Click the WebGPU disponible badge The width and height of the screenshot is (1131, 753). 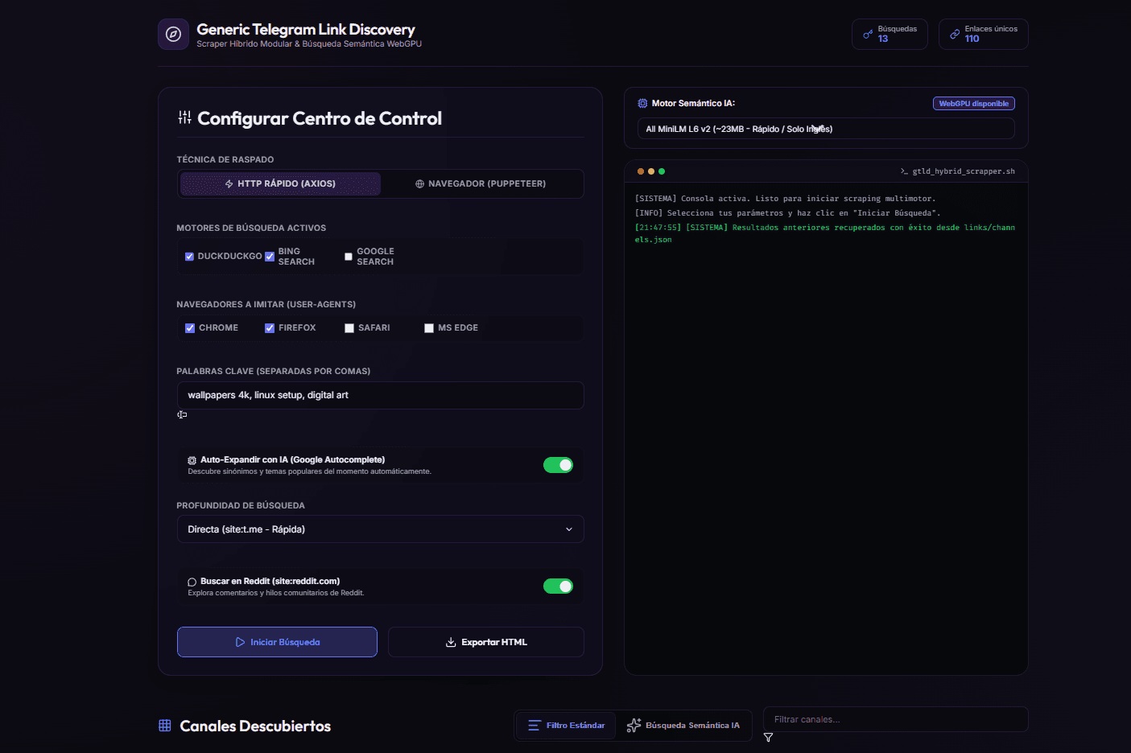click(974, 104)
